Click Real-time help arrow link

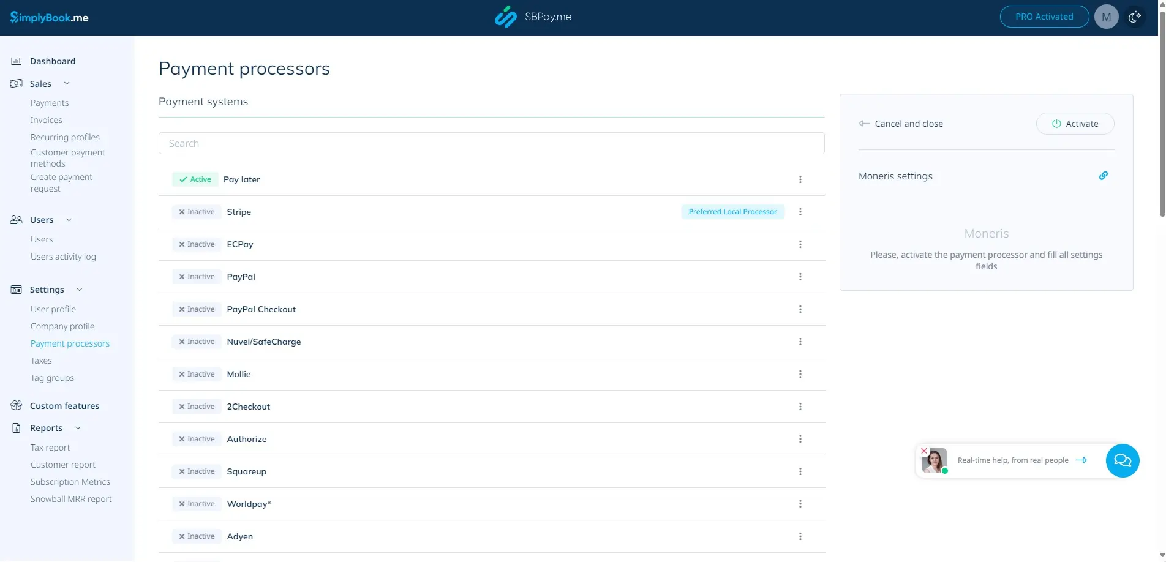(x=1081, y=460)
